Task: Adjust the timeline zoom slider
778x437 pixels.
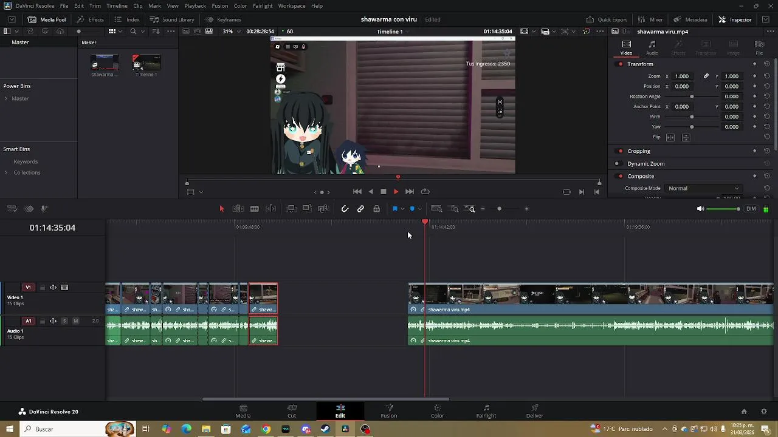Action: [499, 209]
